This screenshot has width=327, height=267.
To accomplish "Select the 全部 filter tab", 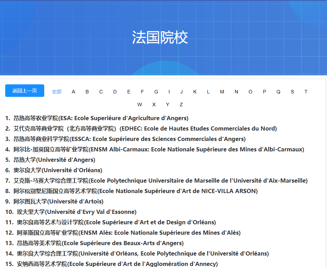I will 56,92.
